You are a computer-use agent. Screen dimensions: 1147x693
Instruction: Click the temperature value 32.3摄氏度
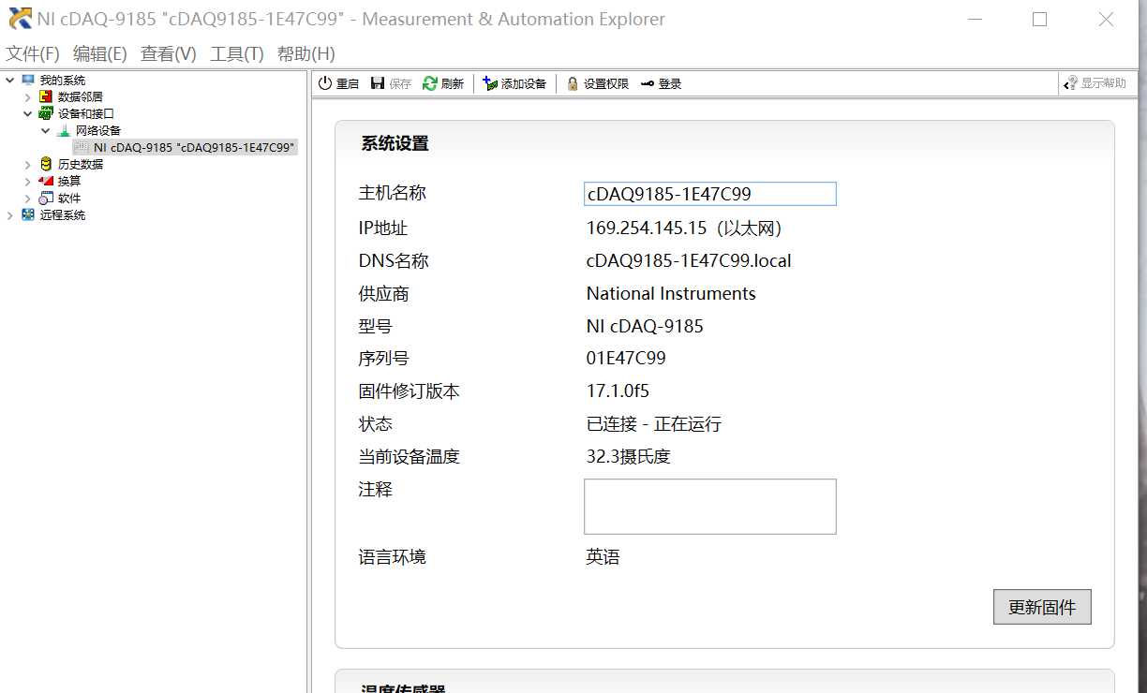629,457
